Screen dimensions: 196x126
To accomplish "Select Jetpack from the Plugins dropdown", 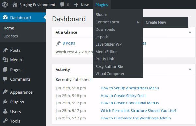I will (x=102, y=37).
